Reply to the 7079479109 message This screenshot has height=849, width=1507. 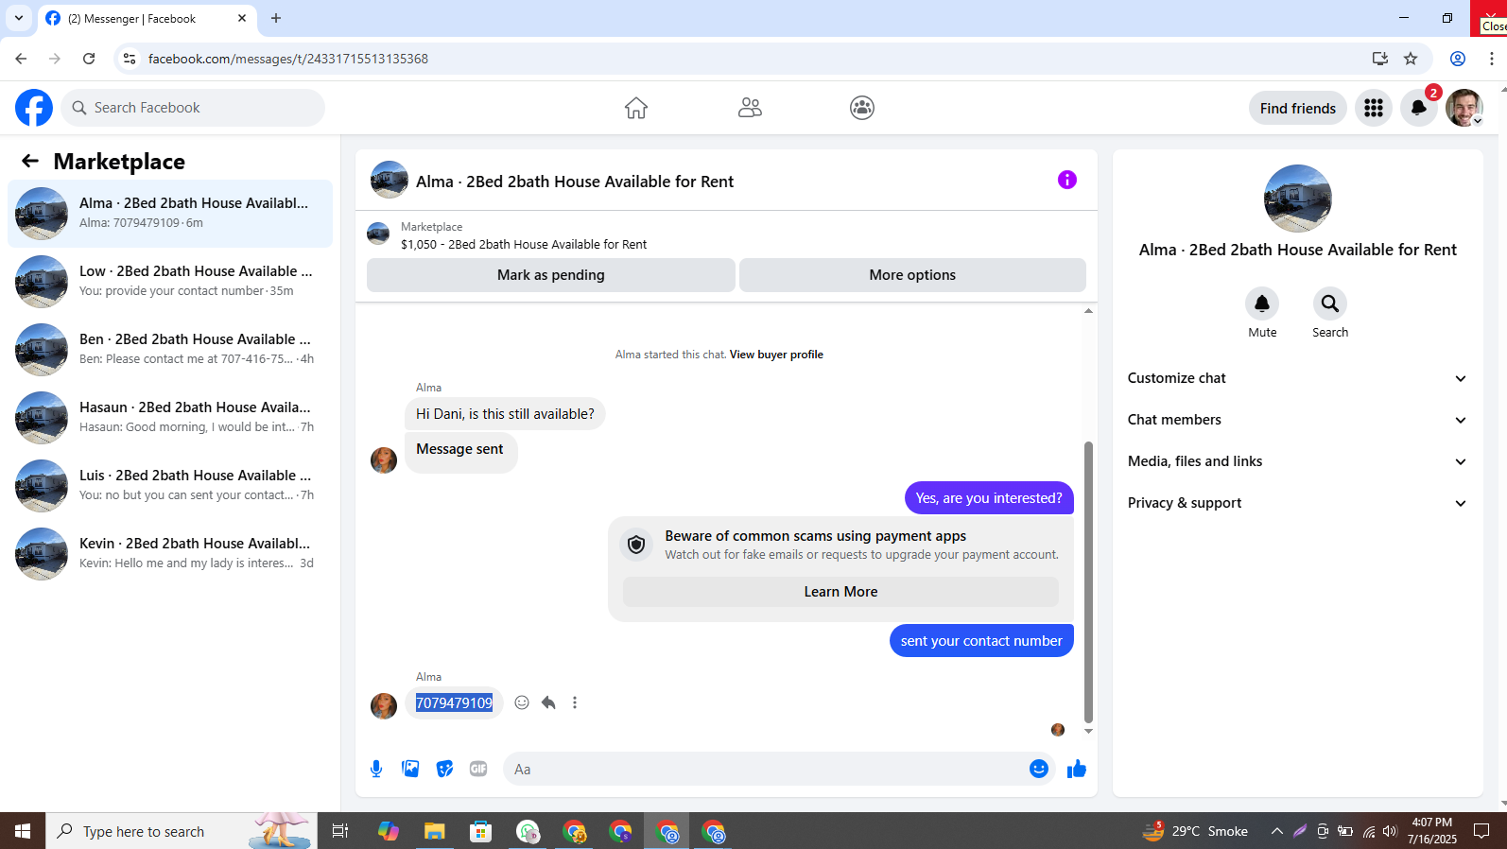[x=548, y=702]
